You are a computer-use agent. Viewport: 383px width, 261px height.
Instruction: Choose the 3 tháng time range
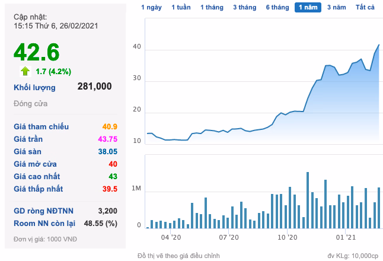(244, 7)
